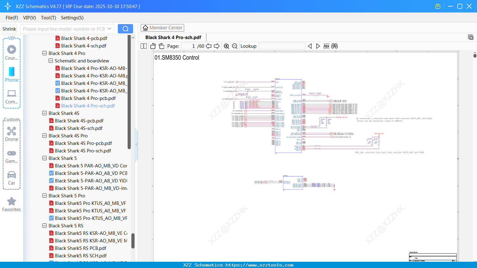Open the Tool(T) menu
The height and width of the screenshot is (268, 477).
pyautogui.click(x=49, y=18)
